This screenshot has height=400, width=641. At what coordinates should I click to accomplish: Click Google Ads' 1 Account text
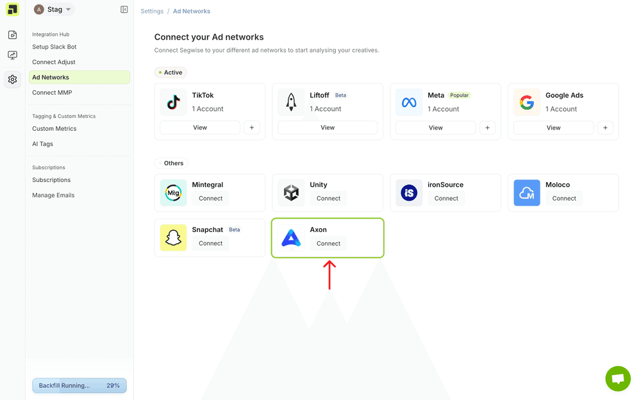point(562,109)
